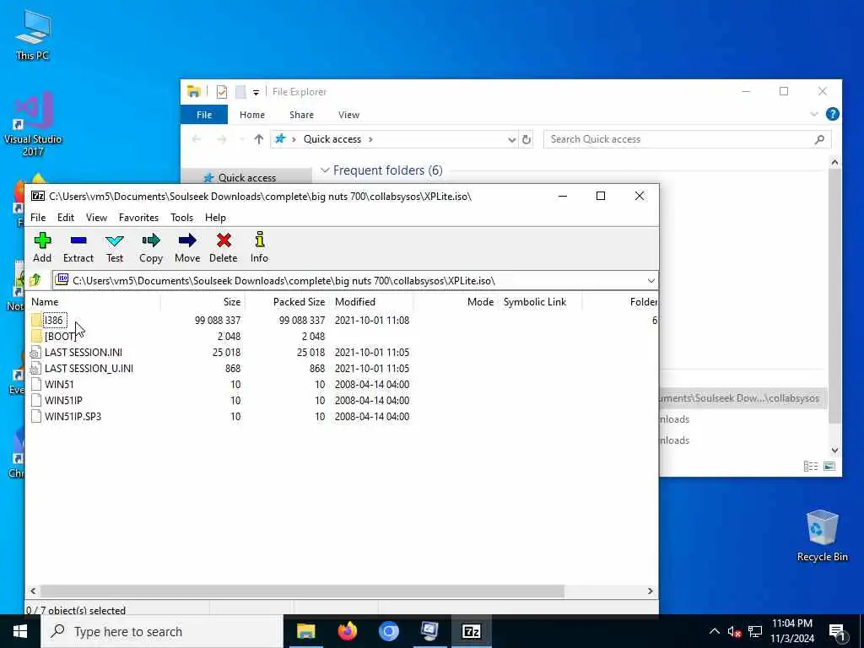Open the View ribbon tab in File Explorer

point(348,115)
